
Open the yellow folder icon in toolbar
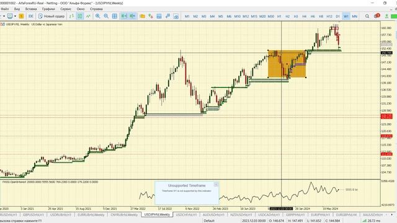[x=142, y=16]
